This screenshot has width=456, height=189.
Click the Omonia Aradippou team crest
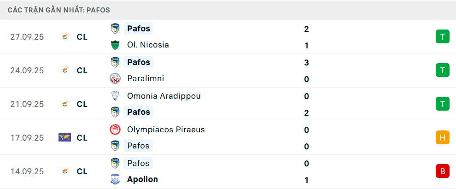115,96
